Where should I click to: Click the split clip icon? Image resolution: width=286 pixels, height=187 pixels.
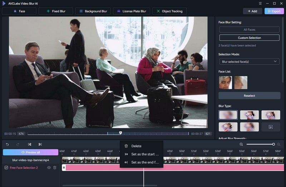pos(30,145)
